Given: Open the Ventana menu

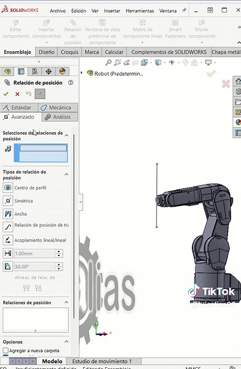Looking at the screenshot, I should click(168, 11).
